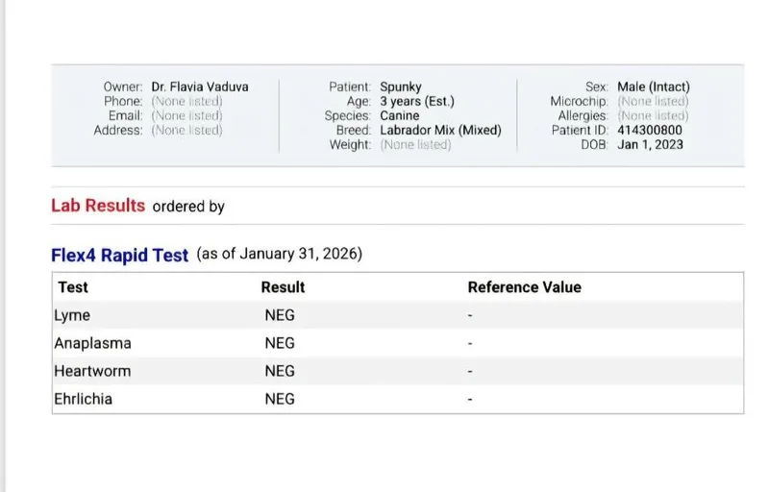Click the Patient ID value 414300800
Image resolution: width=769 pixels, height=492 pixels.
click(650, 130)
